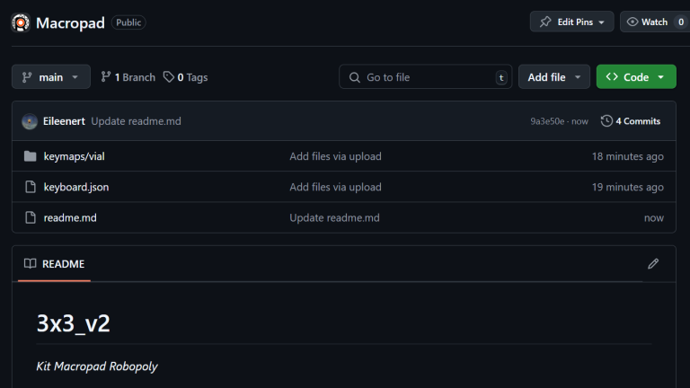Click the Go to file search field
This screenshot has height=388, width=690.
(425, 77)
